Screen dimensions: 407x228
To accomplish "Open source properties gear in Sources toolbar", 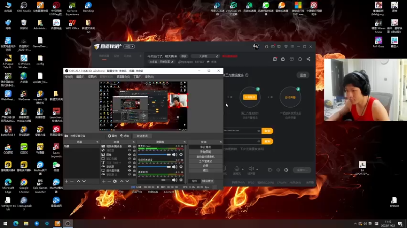I will (x=115, y=181).
